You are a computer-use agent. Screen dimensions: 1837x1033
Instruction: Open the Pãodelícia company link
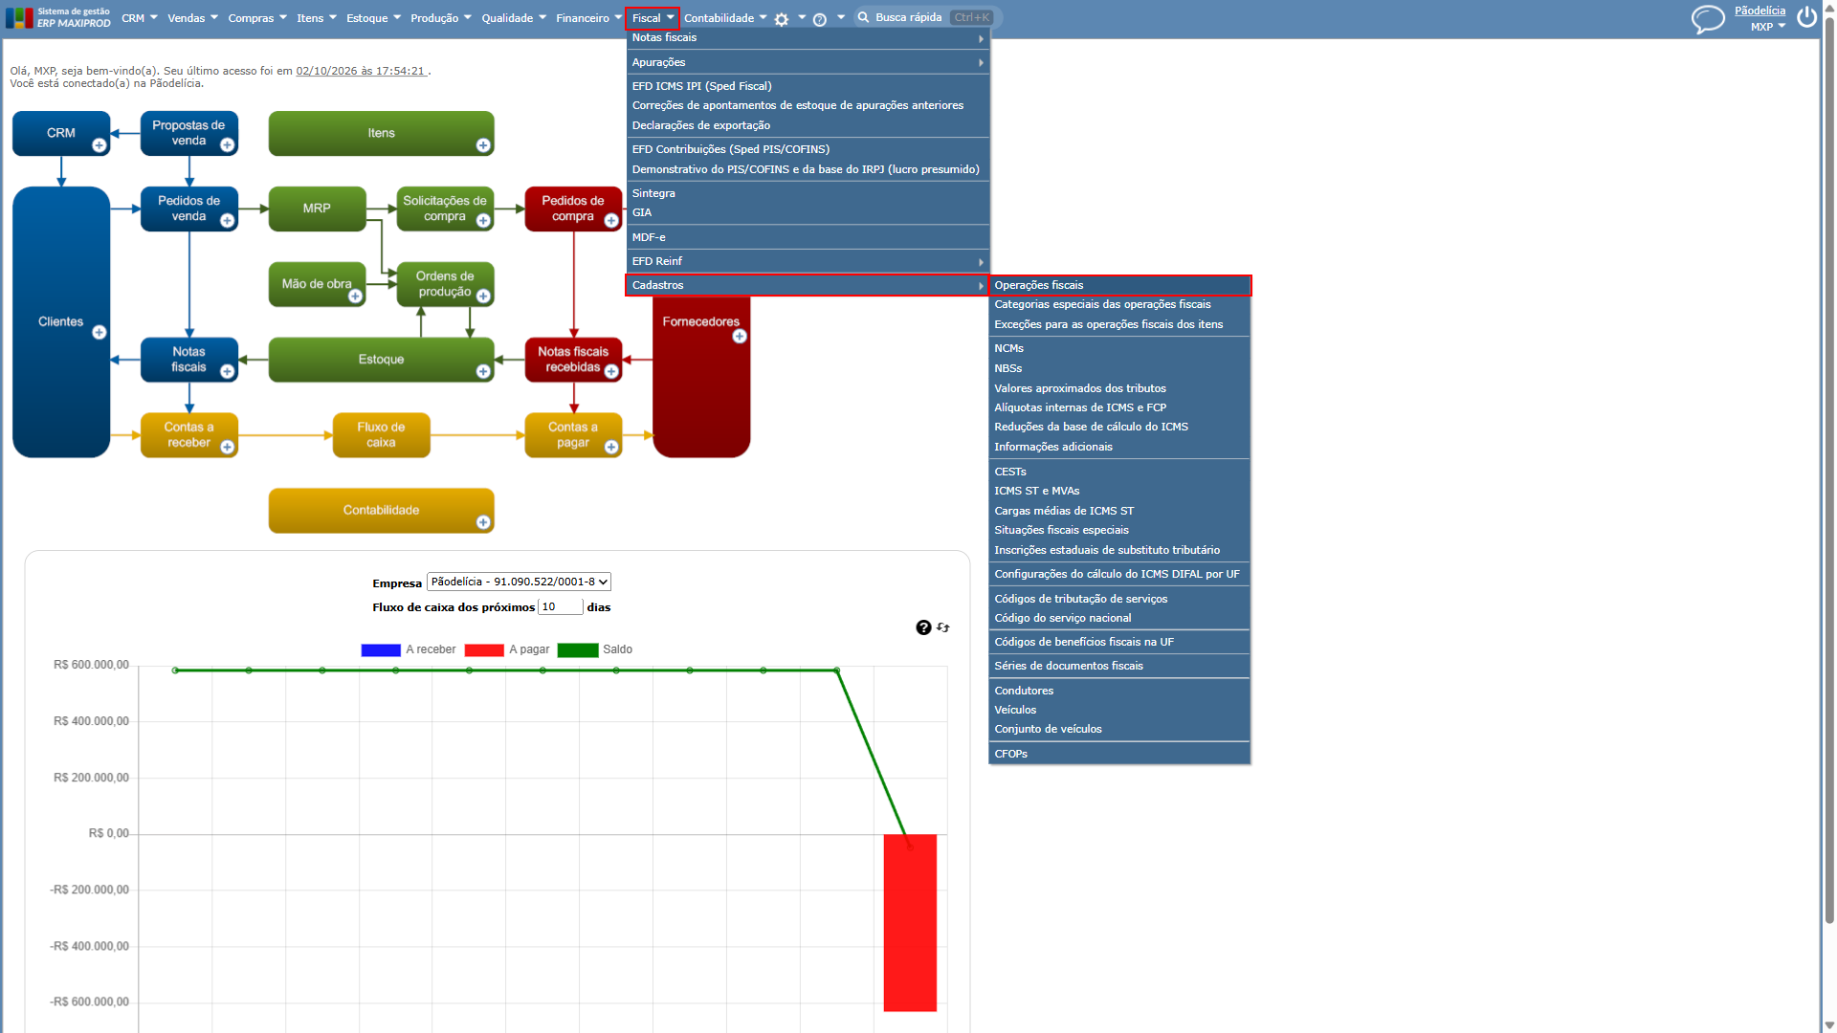1760,11
